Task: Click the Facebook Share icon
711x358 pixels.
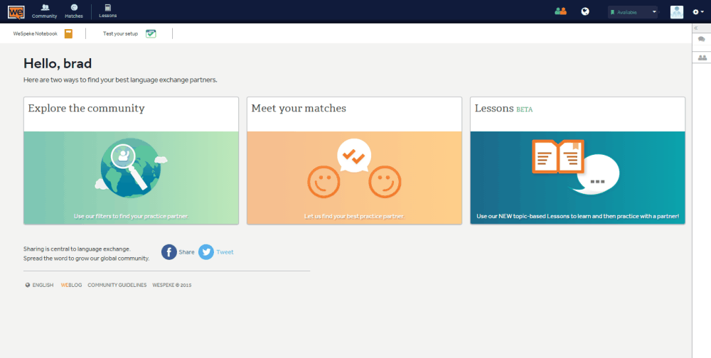Action: coord(169,252)
